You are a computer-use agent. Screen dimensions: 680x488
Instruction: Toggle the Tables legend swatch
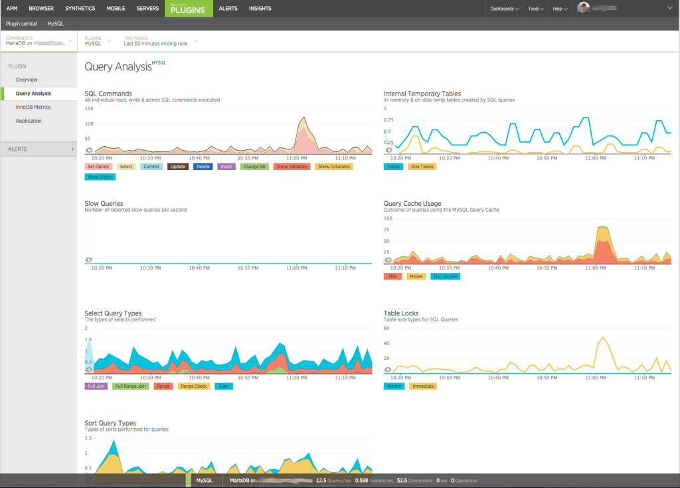coord(393,167)
